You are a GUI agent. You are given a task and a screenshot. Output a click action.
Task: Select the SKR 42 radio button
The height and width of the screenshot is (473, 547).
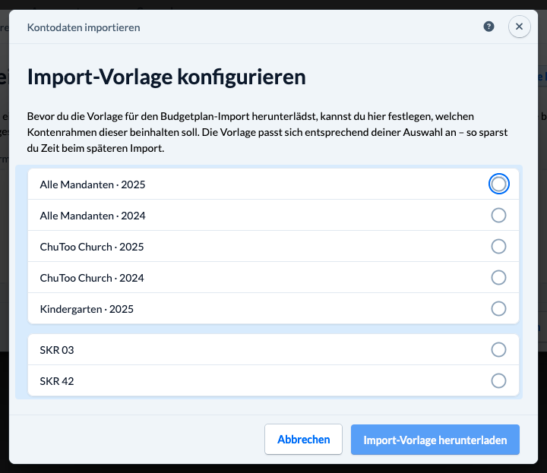tap(498, 381)
